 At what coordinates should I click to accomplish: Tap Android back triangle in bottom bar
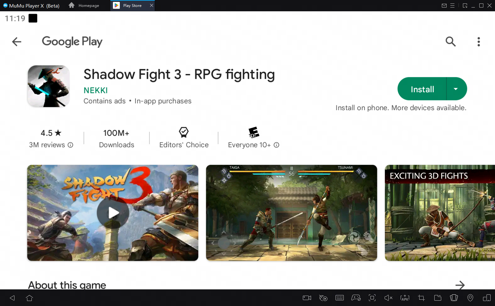point(12,298)
